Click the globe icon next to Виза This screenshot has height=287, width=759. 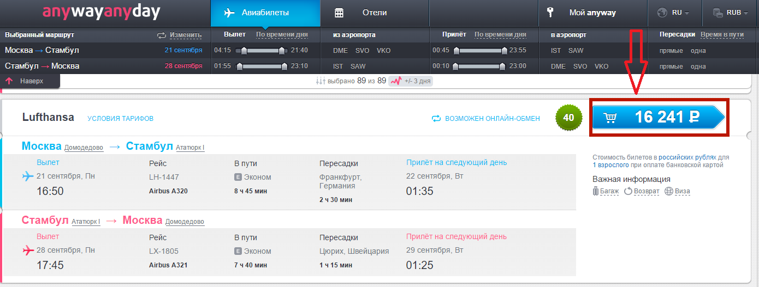pyautogui.click(x=669, y=191)
